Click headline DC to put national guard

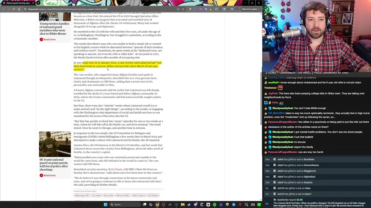[54, 164]
